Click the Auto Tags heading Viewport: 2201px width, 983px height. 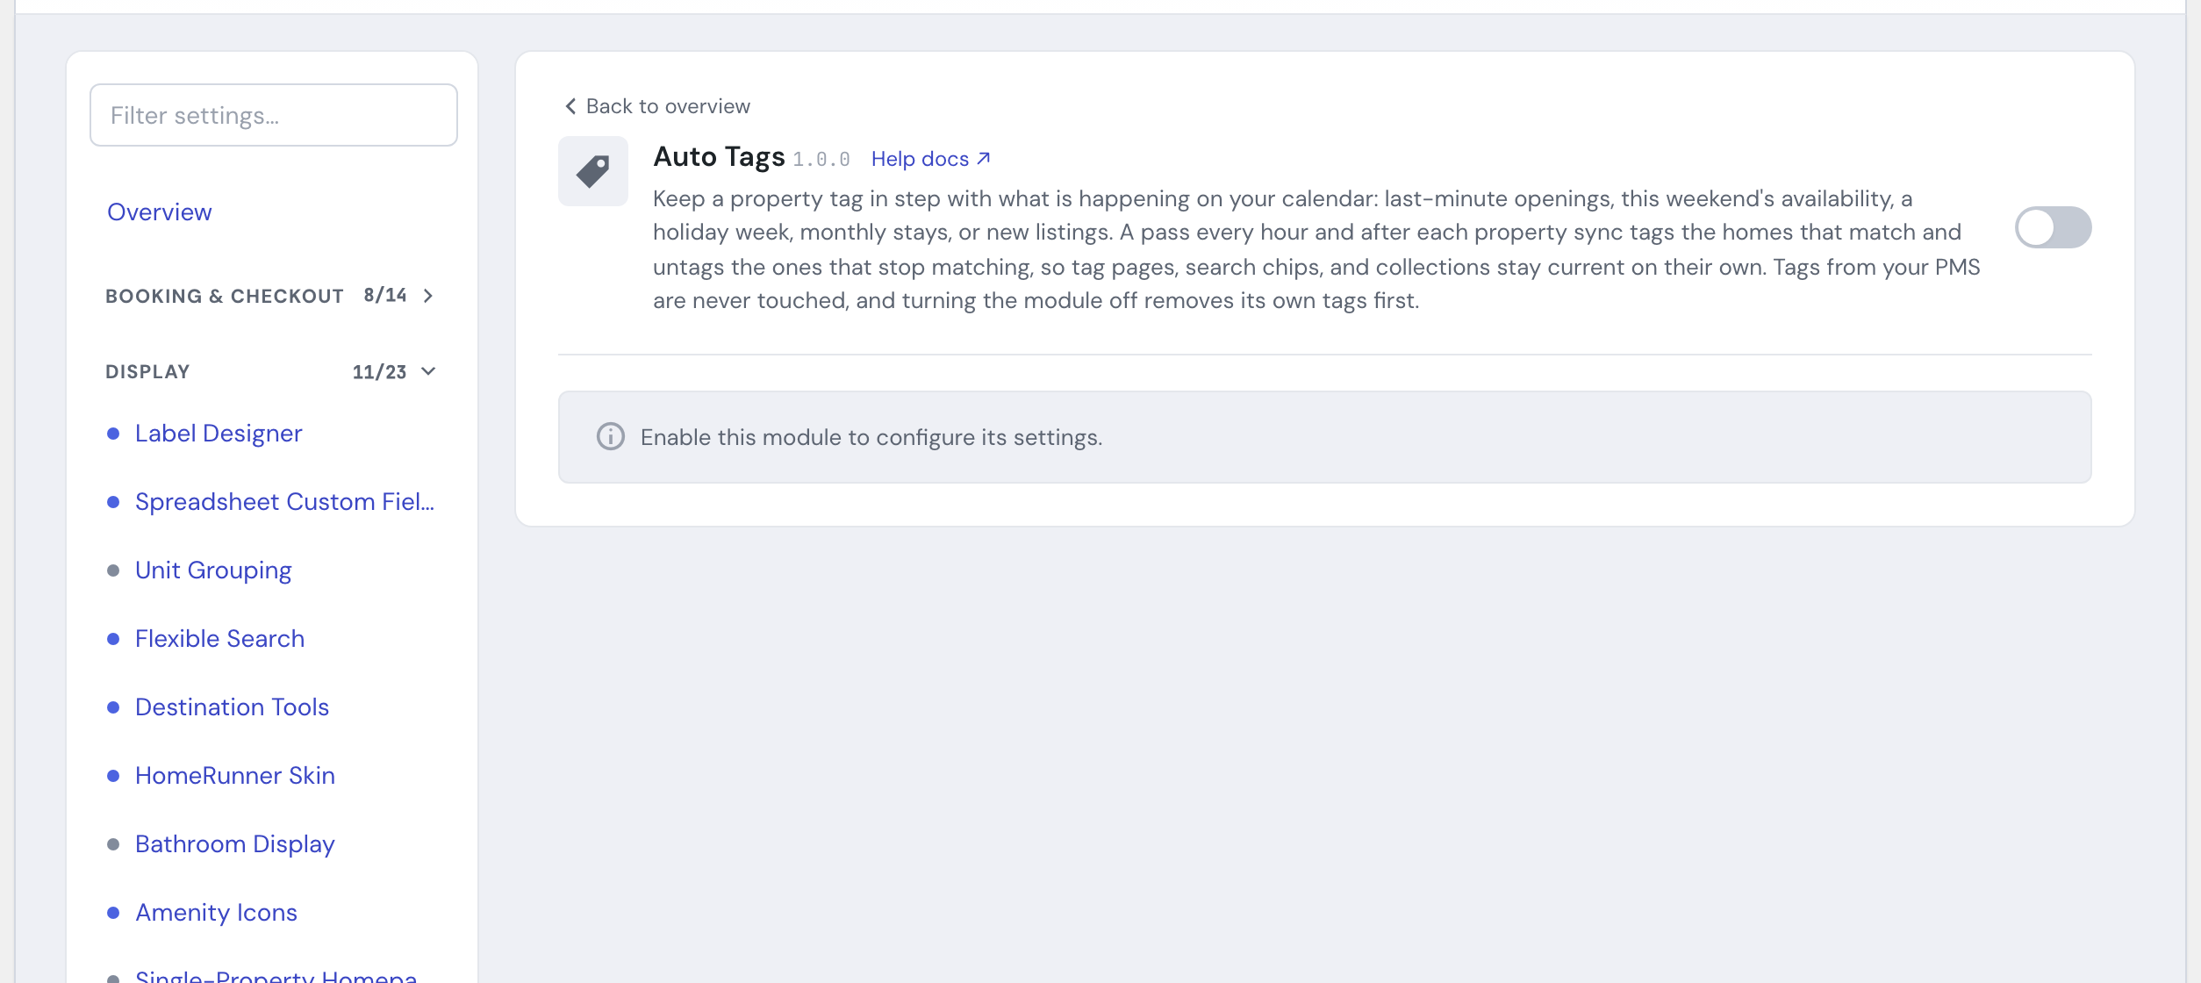click(719, 157)
